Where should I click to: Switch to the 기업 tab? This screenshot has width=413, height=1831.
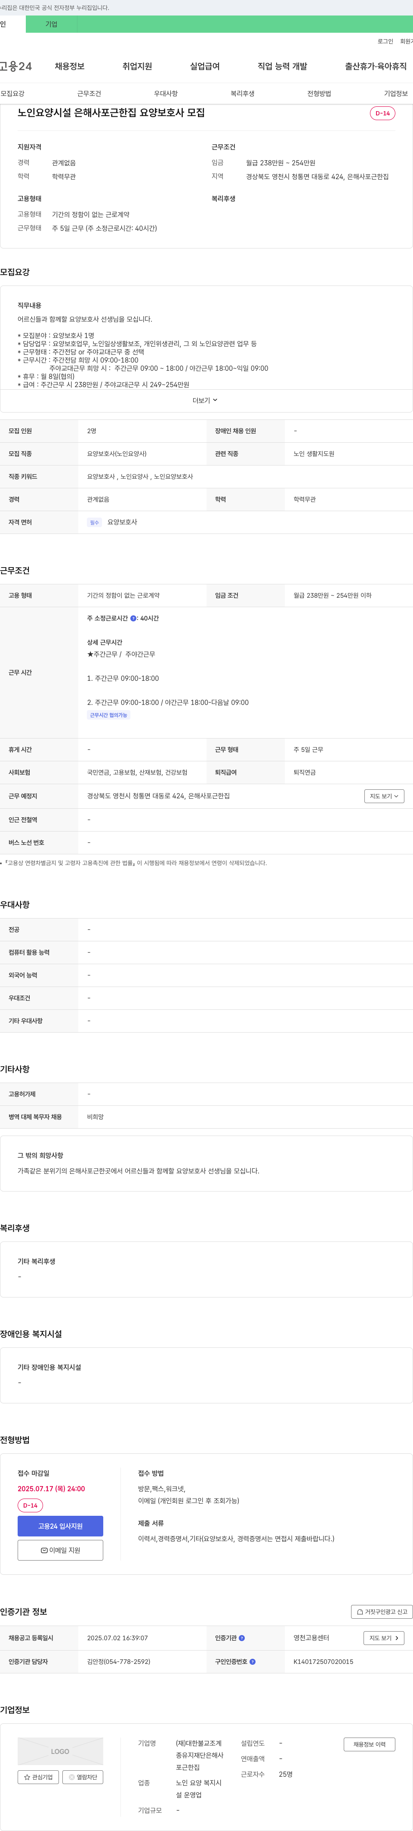(51, 24)
